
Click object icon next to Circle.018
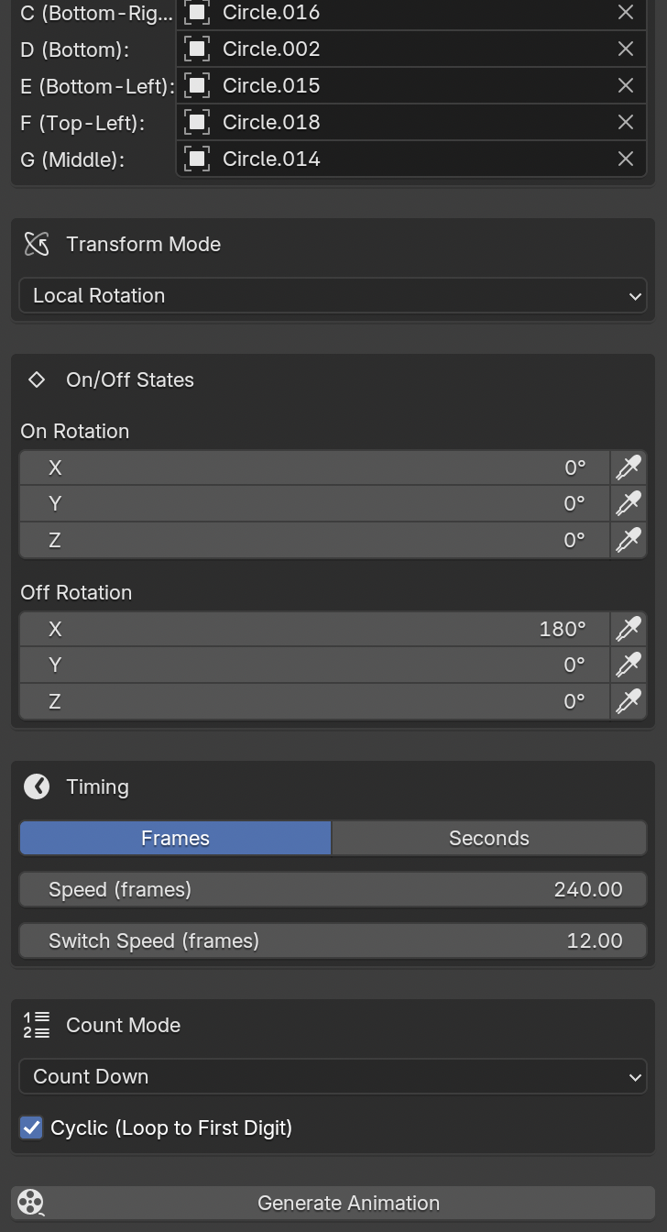pyautogui.click(x=197, y=122)
